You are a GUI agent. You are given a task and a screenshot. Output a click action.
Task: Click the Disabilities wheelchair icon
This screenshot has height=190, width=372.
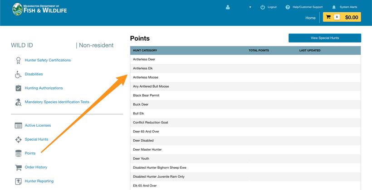18,74
